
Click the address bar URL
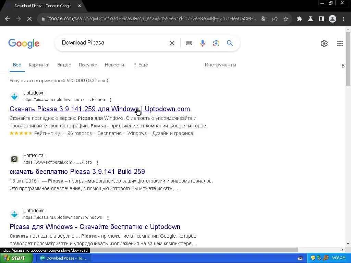pos(153,19)
